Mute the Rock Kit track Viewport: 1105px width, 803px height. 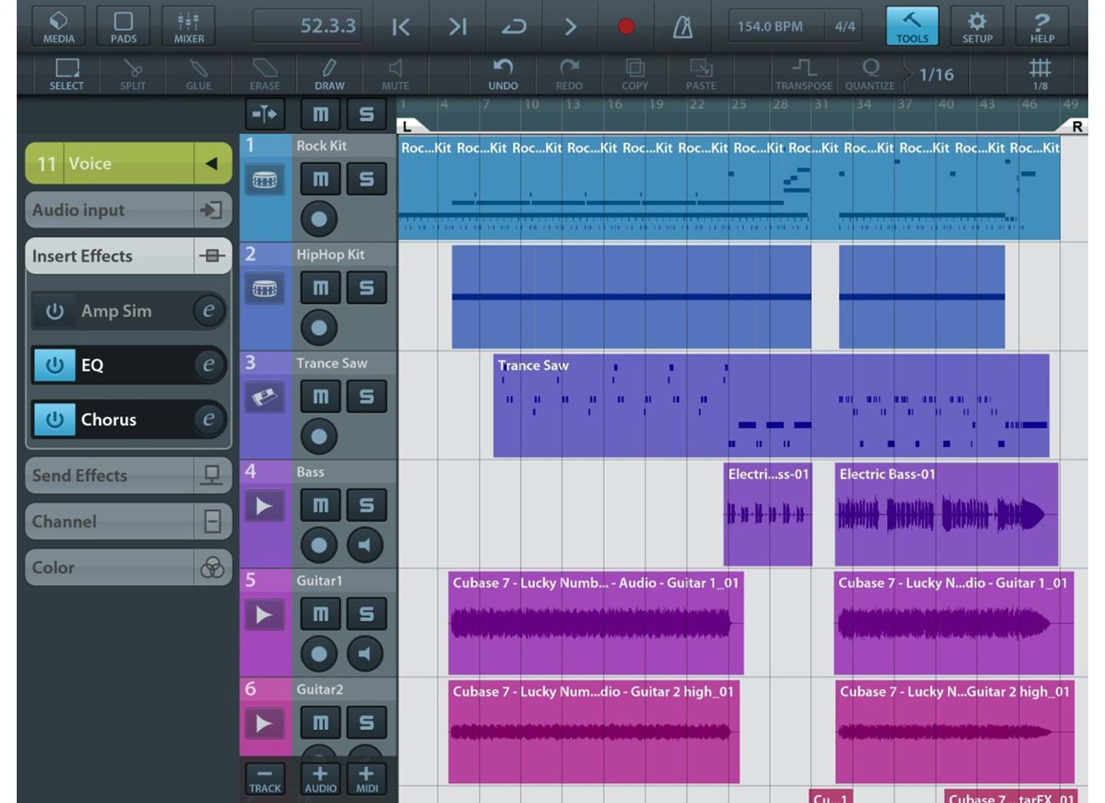pos(320,179)
